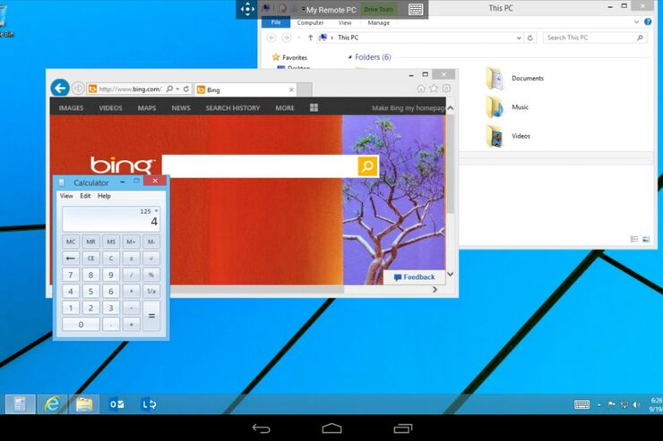Click the bing.com address bar
663x441 pixels.
click(130, 89)
